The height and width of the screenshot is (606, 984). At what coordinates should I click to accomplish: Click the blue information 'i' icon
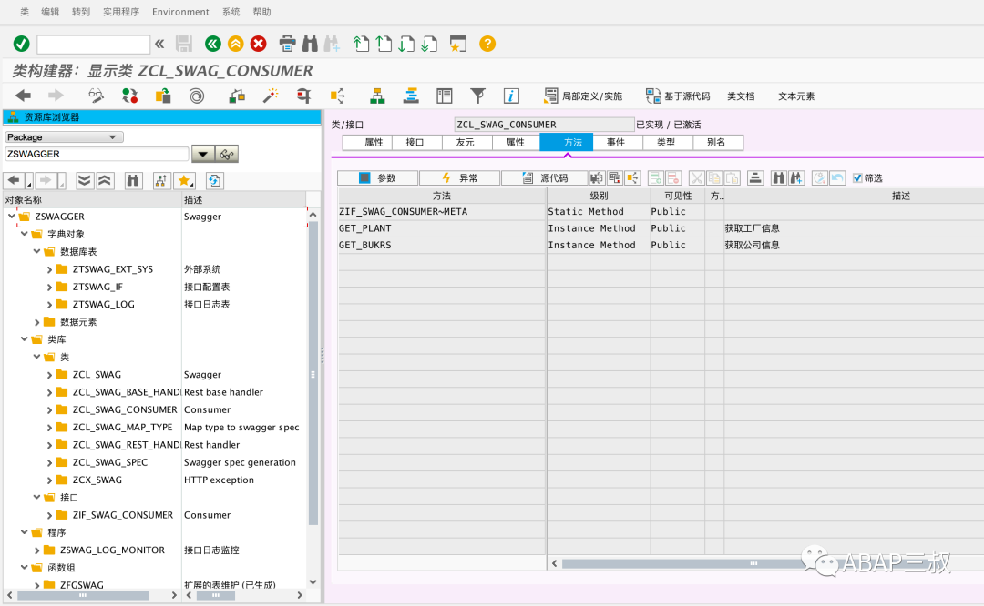tap(511, 96)
